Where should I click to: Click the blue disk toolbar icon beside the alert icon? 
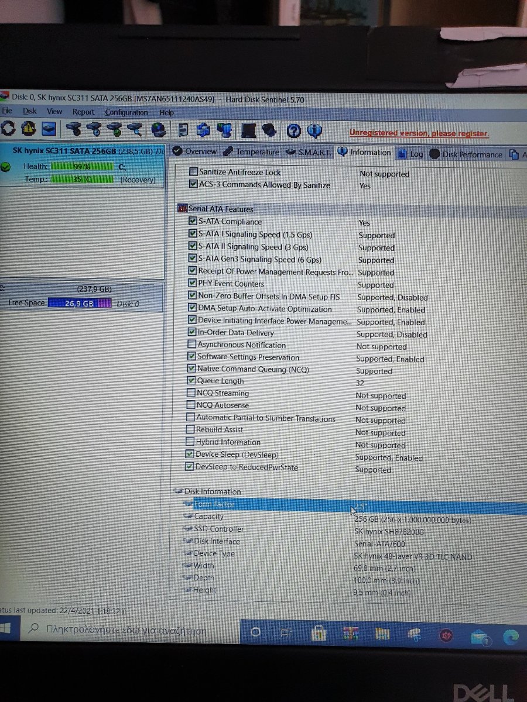[49, 128]
